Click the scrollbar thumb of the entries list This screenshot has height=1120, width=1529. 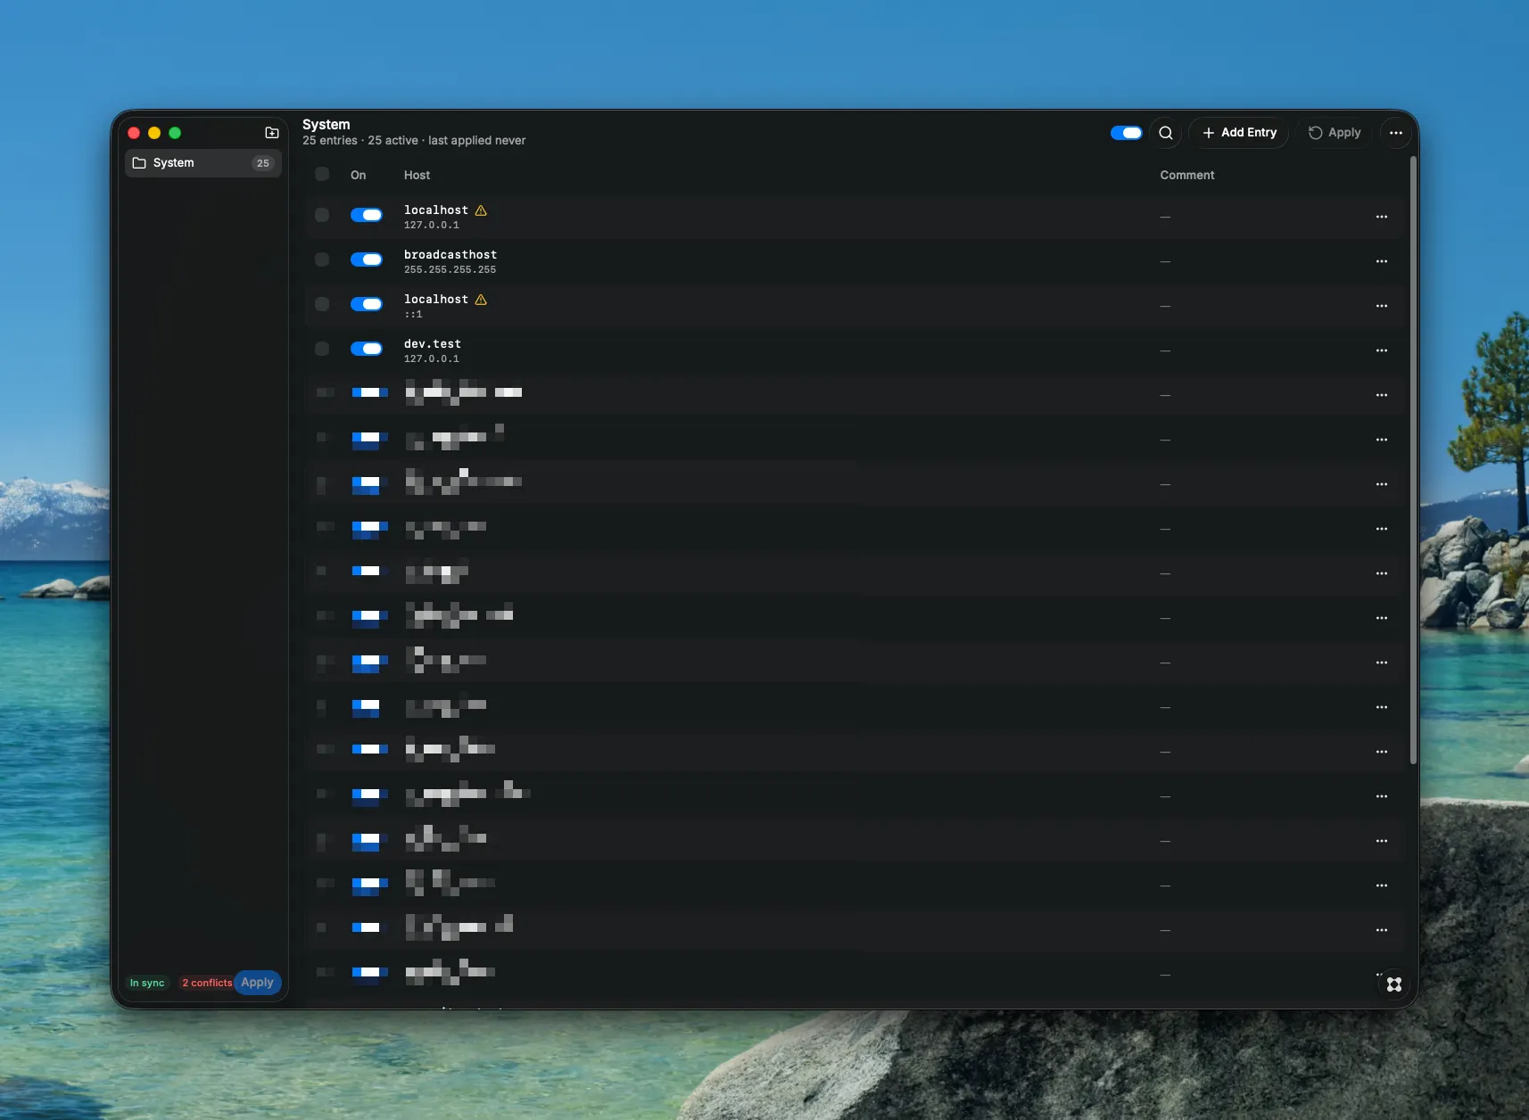[1413, 461]
